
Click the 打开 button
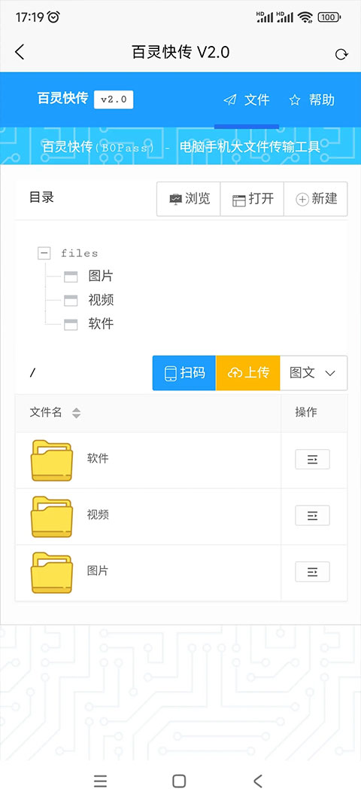(252, 199)
